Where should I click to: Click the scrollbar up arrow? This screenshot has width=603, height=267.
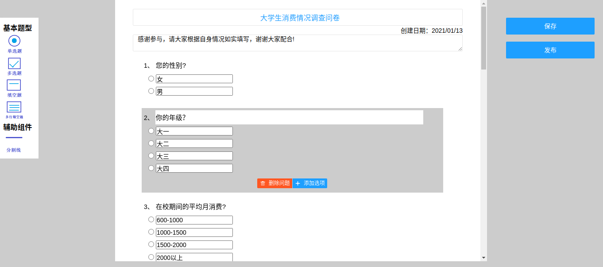(x=483, y=3)
